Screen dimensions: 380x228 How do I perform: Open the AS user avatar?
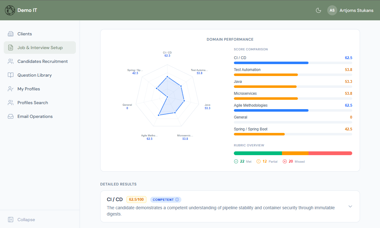click(x=332, y=10)
